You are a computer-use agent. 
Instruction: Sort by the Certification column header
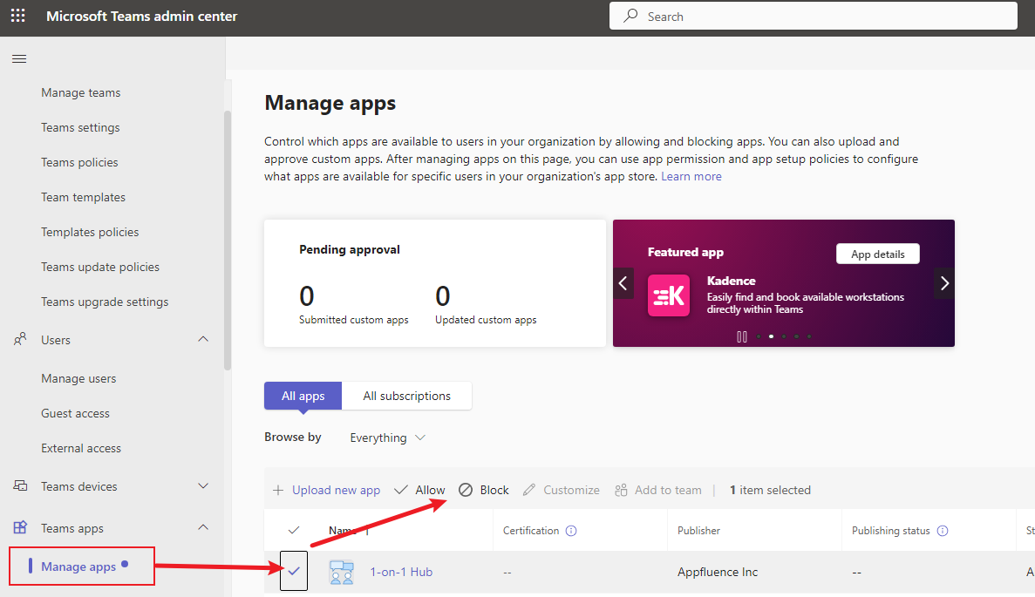point(531,531)
